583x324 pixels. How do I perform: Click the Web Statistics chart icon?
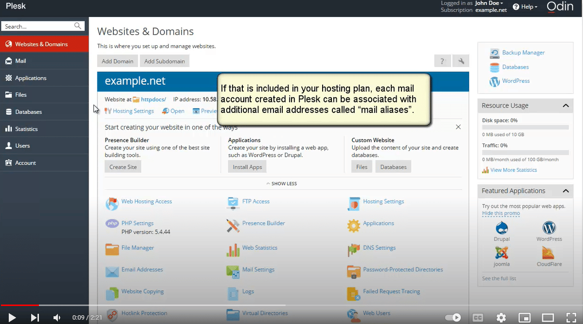click(233, 250)
